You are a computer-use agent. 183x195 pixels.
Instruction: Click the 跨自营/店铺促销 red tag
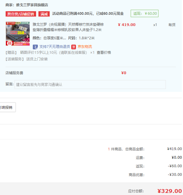coord(21,14)
